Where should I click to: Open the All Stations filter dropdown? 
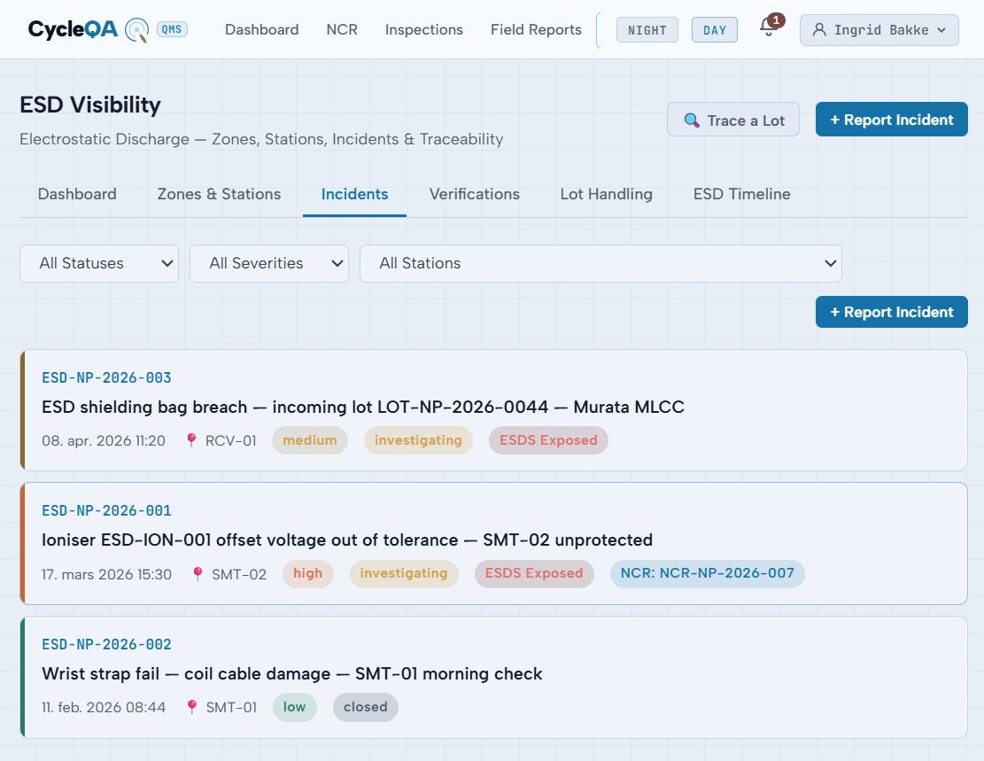click(x=600, y=263)
